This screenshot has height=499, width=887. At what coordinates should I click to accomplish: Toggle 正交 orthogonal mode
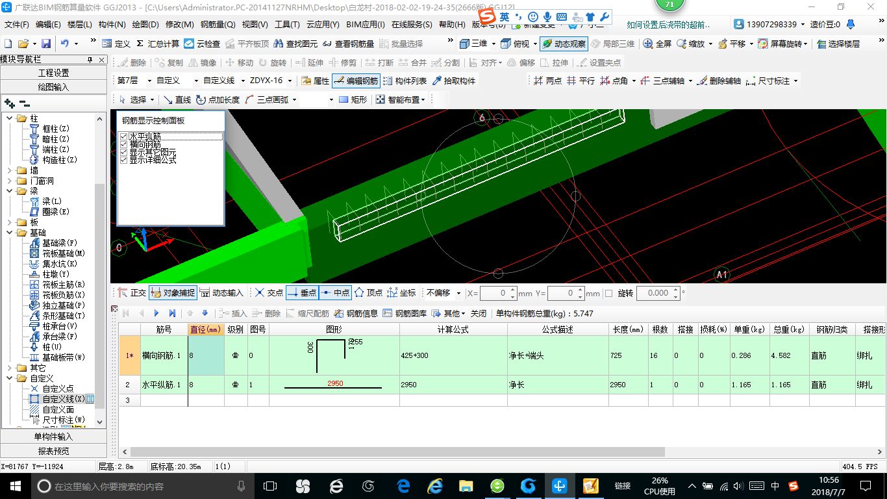[x=132, y=293]
